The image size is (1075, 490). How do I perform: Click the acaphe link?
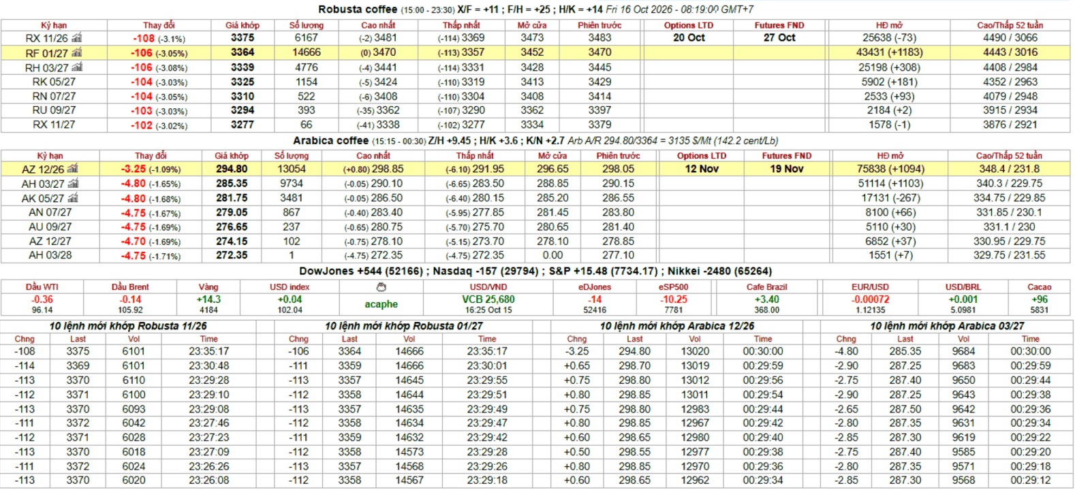(381, 304)
